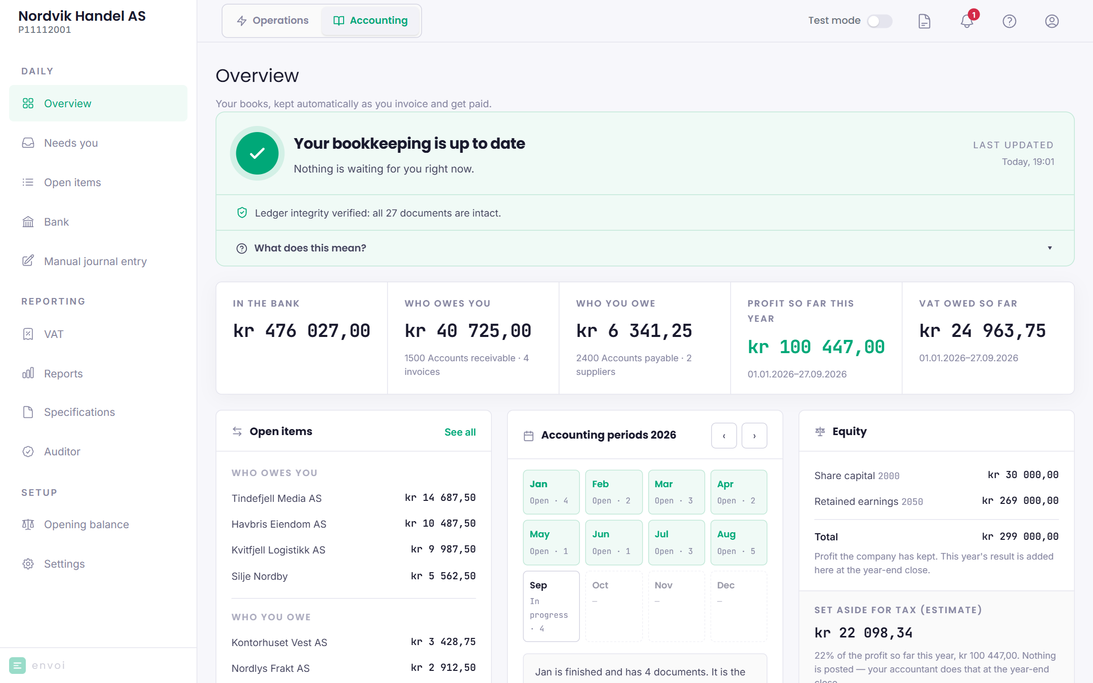Go to previous accounting periods year
Viewport: 1093px width, 683px height.
click(x=724, y=436)
